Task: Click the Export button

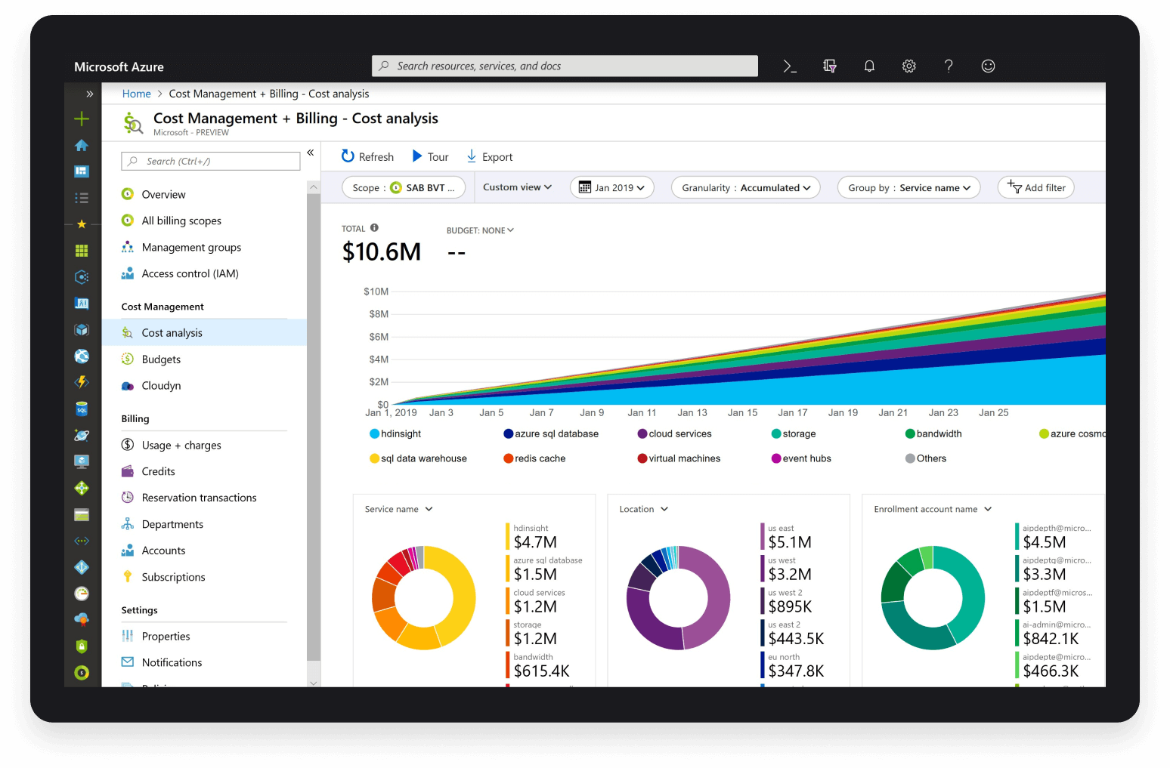Action: coord(489,157)
